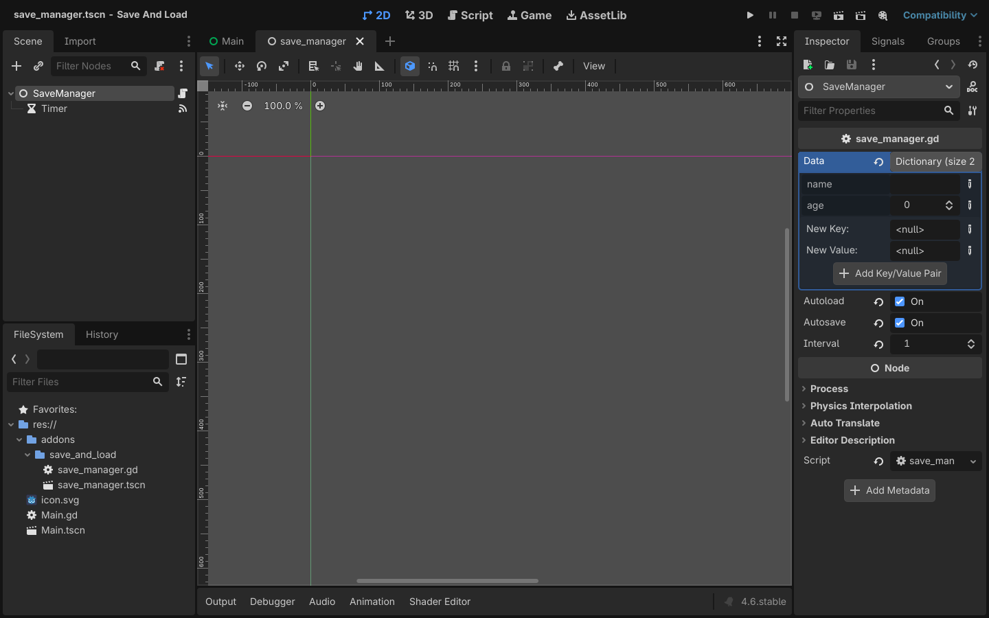Screen dimensions: 989x618
Task: Run the project with play button
Action: [x=750, y=15]
